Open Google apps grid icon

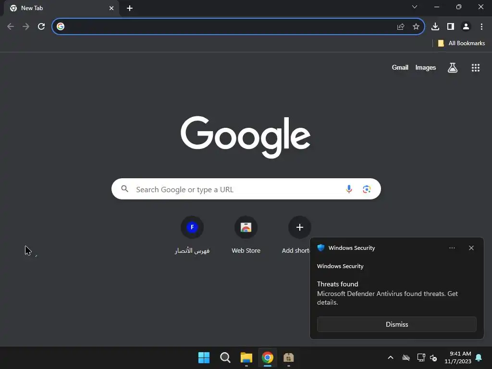point(476,67)
